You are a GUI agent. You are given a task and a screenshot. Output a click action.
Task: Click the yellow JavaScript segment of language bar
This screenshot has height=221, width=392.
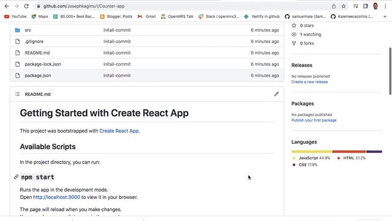point(312,152)
